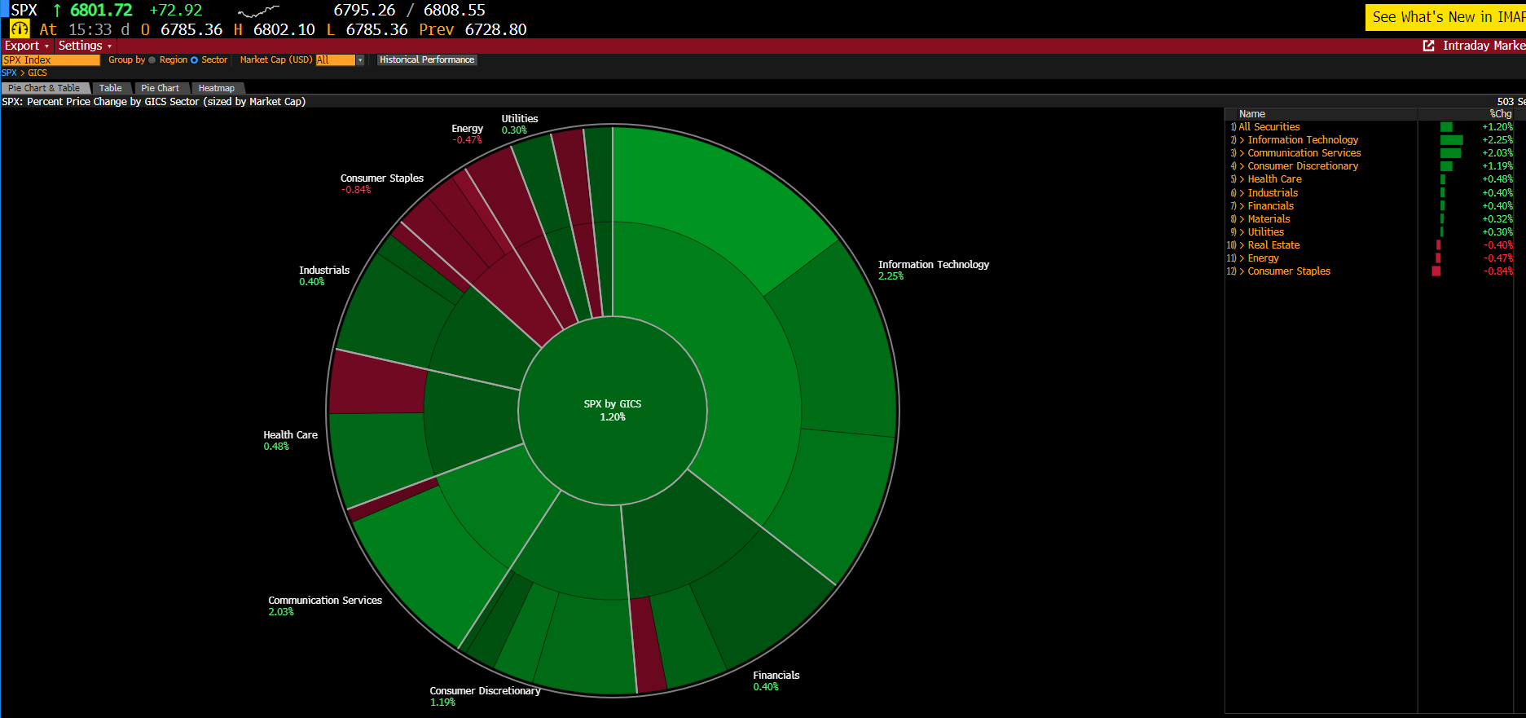Click the Information Technology green bar in table
Image resolution: width=1526 pixels, height=718 pixels.
click(1451, 140)
